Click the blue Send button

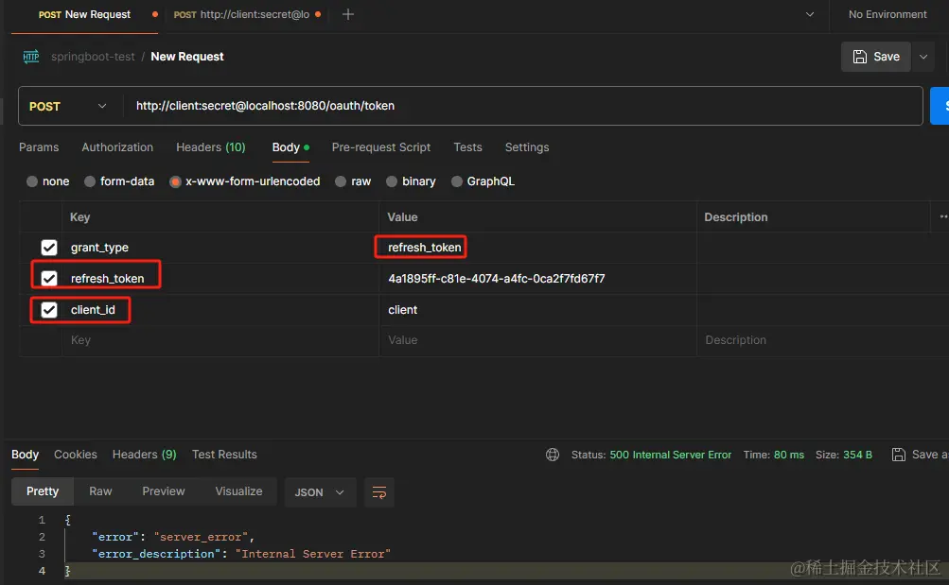pyautogui.click(x=940, y=106)
